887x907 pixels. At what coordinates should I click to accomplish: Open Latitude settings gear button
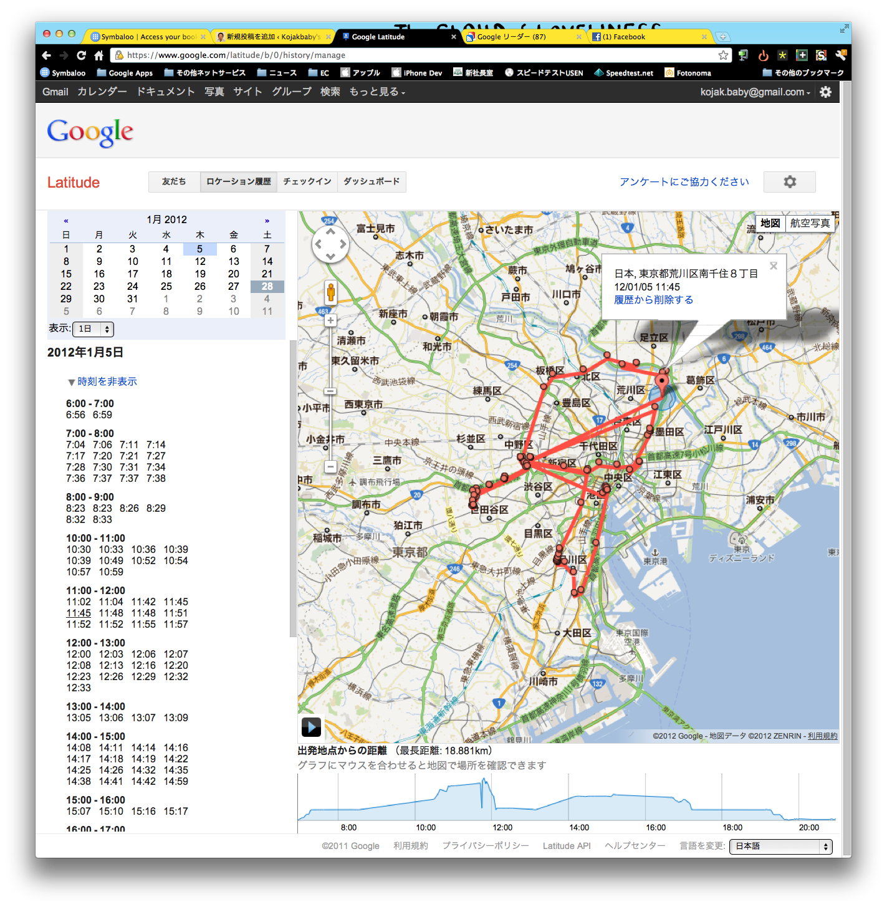tap(789, 182)
